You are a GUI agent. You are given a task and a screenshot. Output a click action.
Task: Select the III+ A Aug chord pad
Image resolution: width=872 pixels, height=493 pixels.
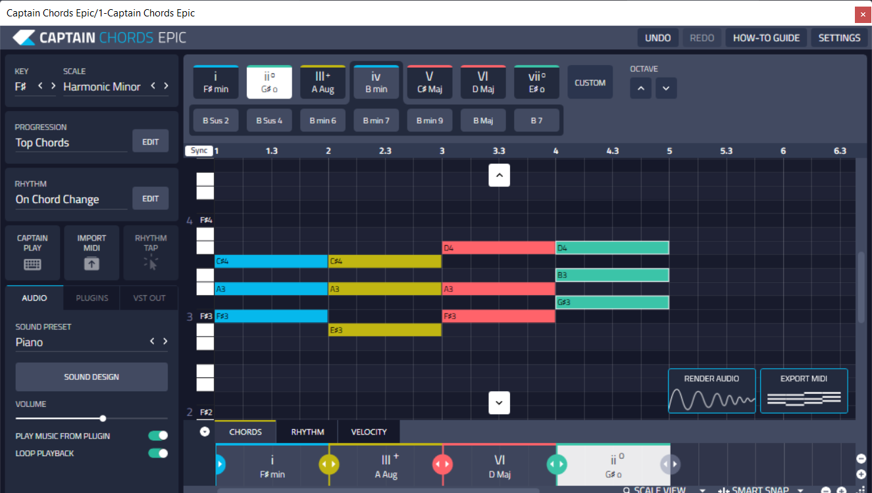[x=322, y=82]
